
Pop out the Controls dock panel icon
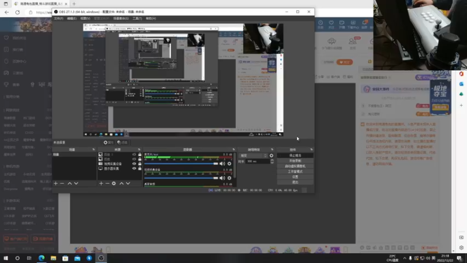(x=311, y=150)
